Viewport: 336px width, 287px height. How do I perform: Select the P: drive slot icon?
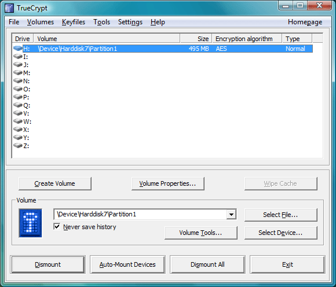pyautogui.click(x=18, y=97)
